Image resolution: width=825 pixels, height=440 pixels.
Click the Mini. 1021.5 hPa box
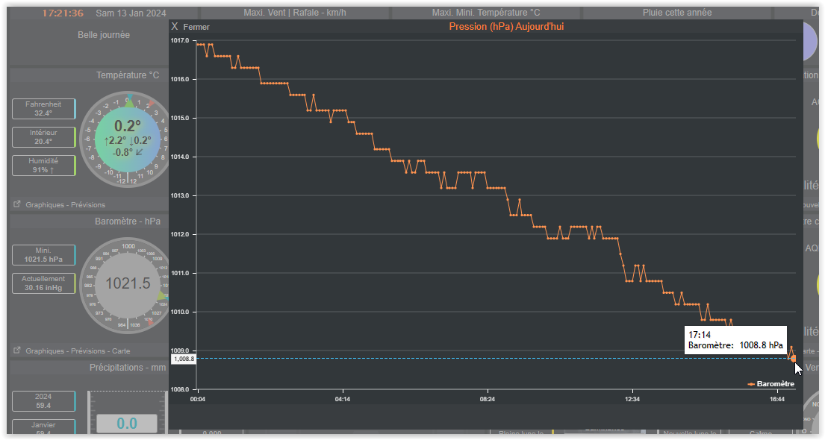[43, 255]
